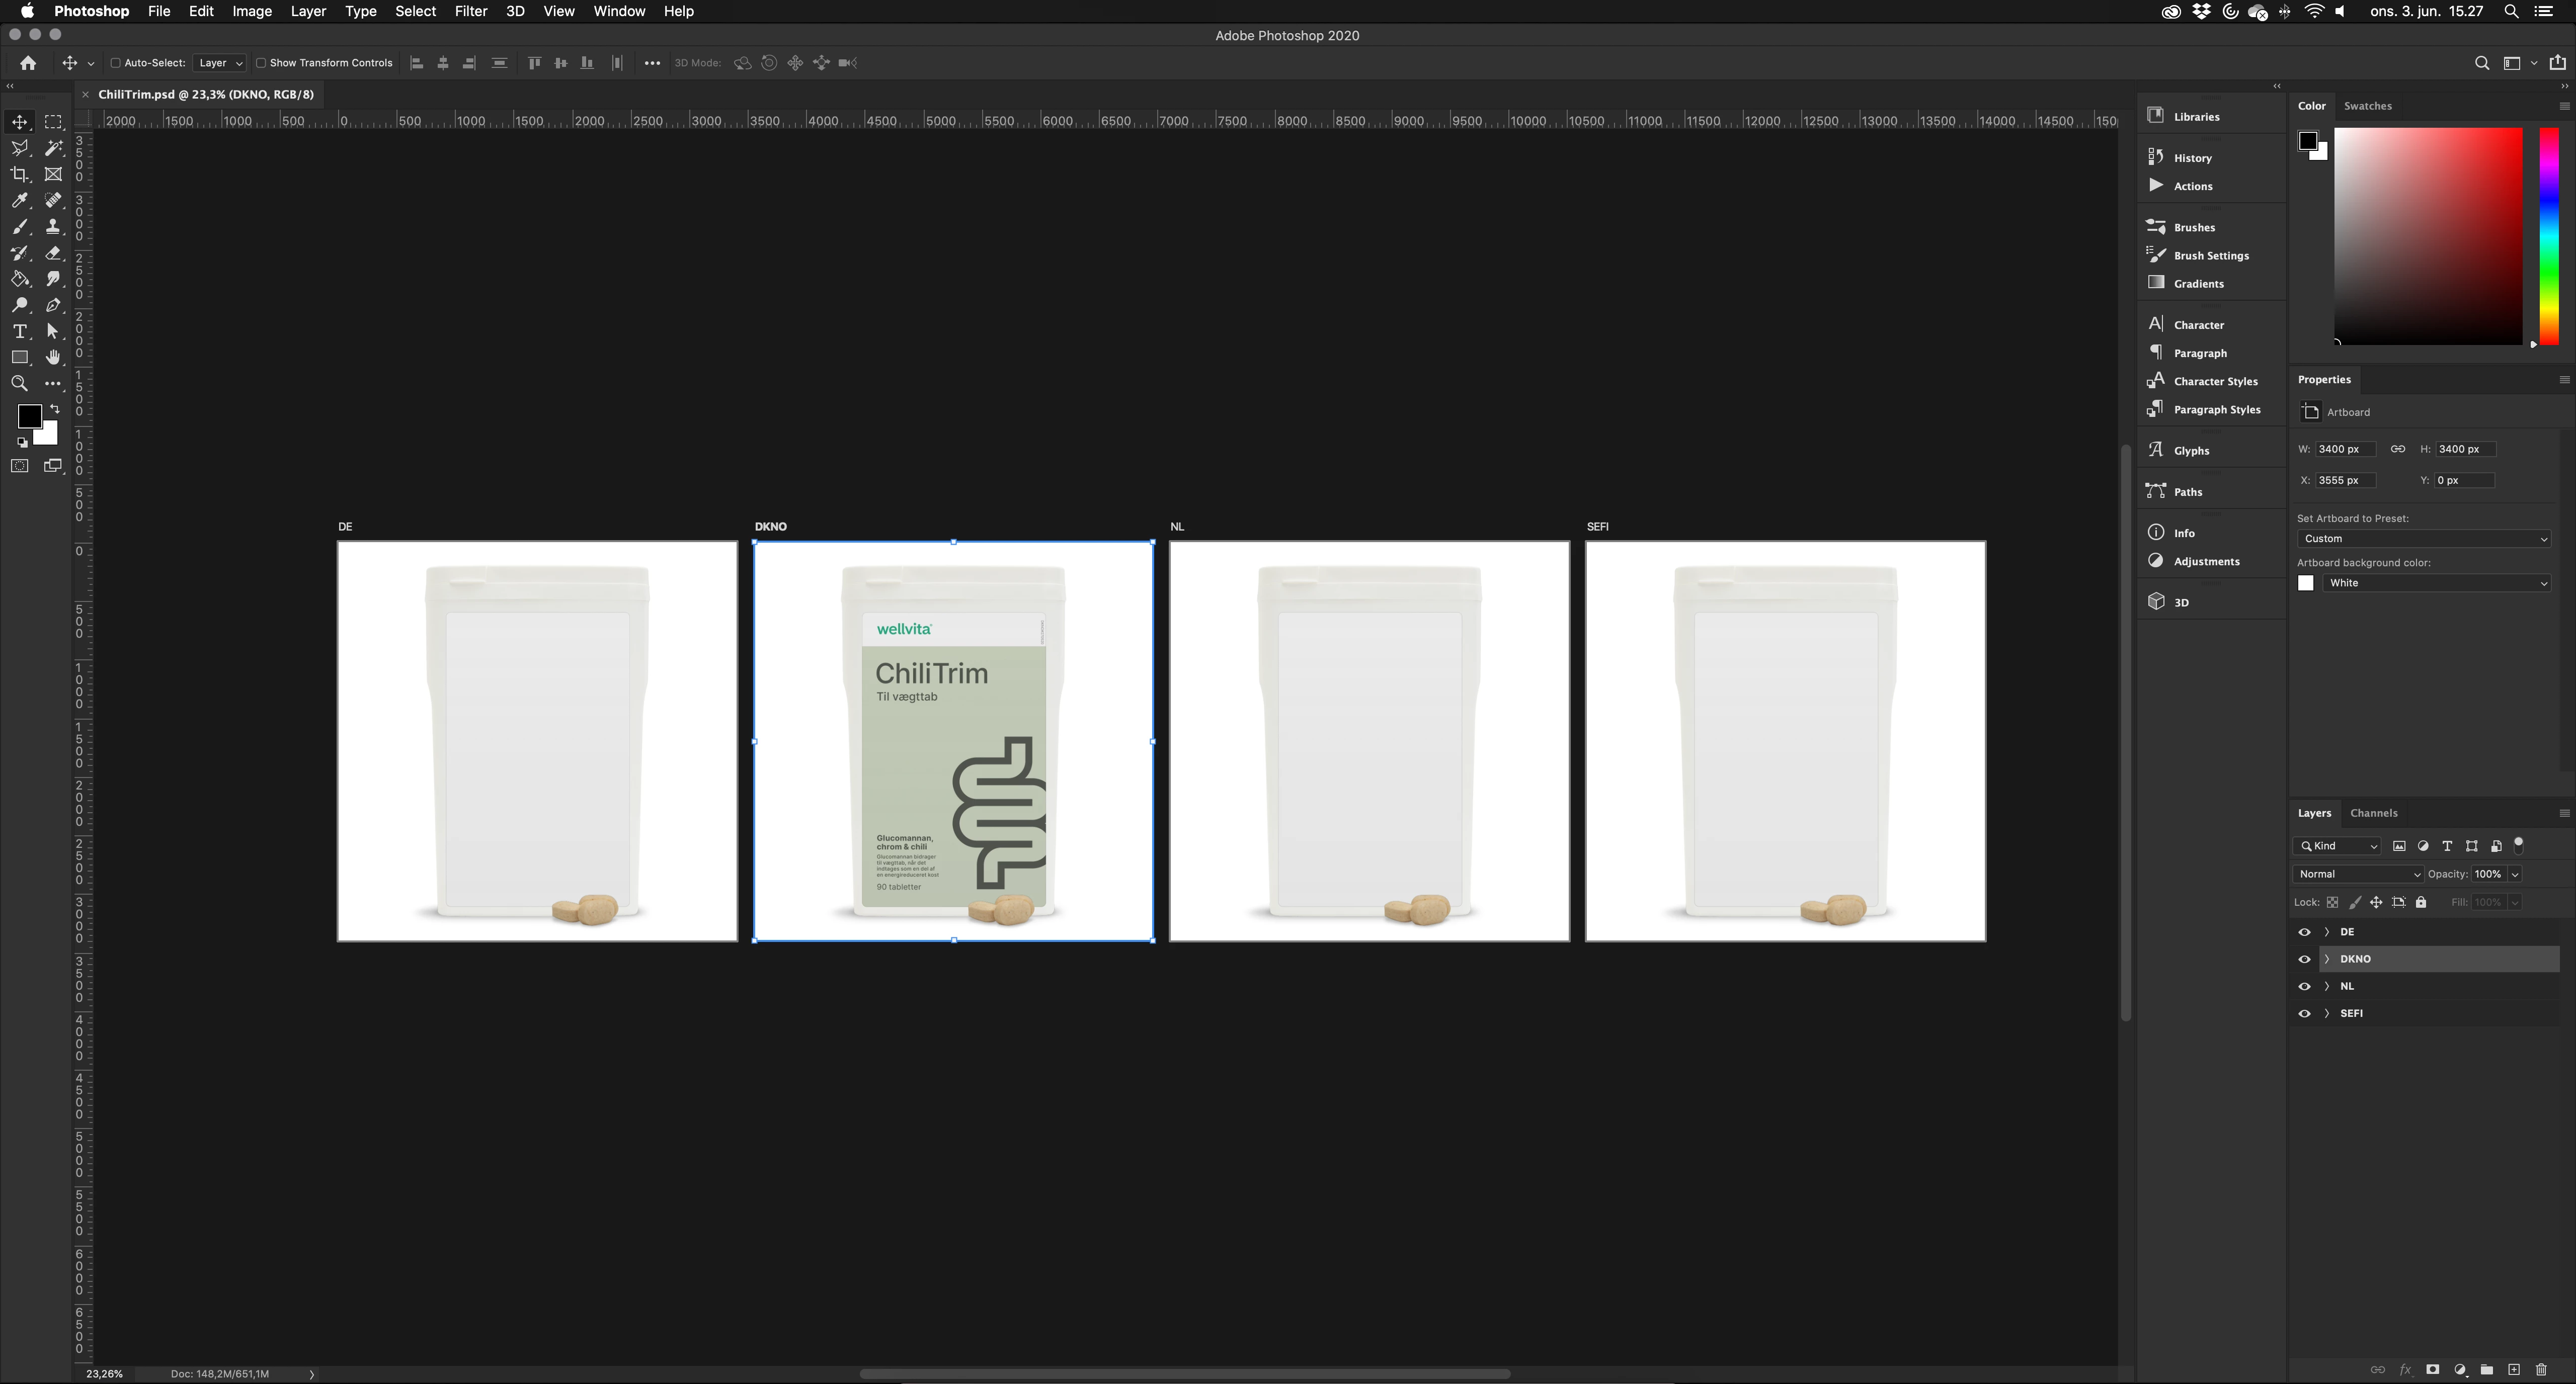Select the Crop tool
2576x1384 pixels.
pyautogui.click(x=19, y=174)
